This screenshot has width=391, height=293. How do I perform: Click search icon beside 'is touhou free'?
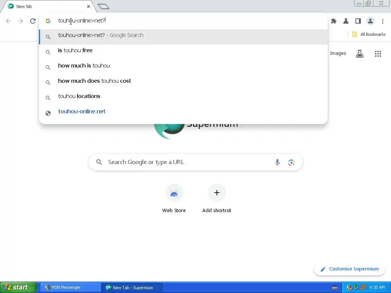(48, 52)
